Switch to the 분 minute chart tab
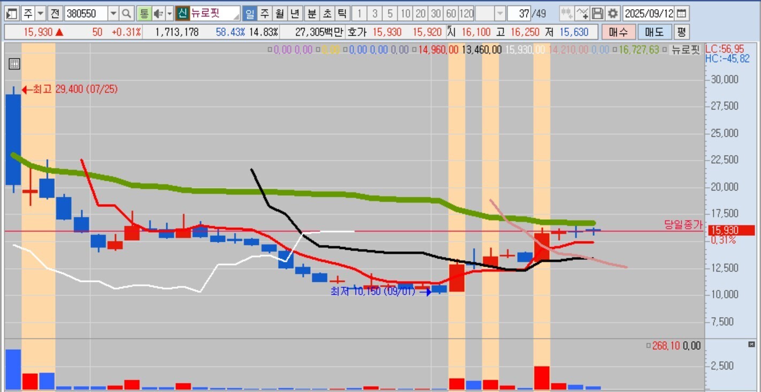The image size is (761, 392). pos(312,13)
